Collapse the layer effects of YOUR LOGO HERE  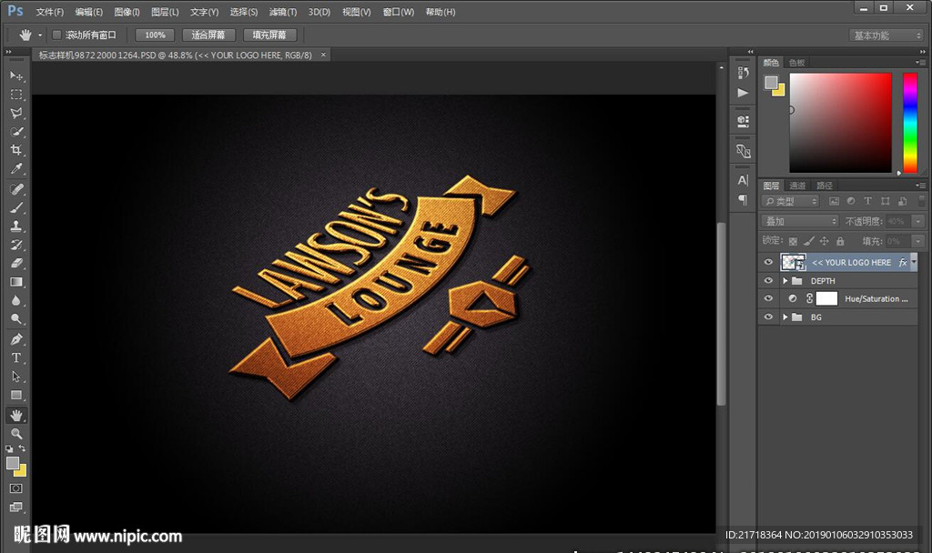point(914,261)
